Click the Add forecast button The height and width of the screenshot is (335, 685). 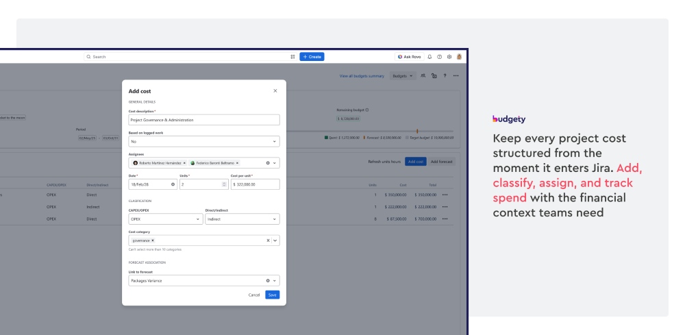442,162
